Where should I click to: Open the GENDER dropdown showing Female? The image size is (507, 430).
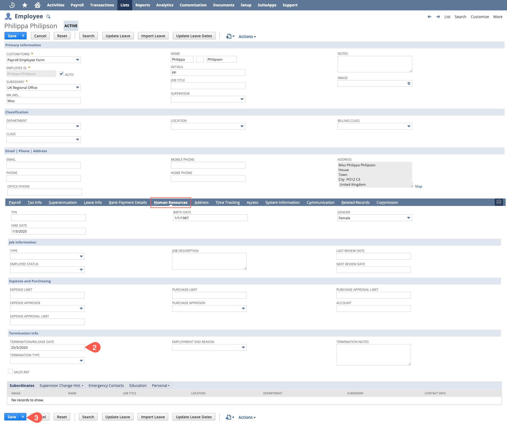click(408, 218)
